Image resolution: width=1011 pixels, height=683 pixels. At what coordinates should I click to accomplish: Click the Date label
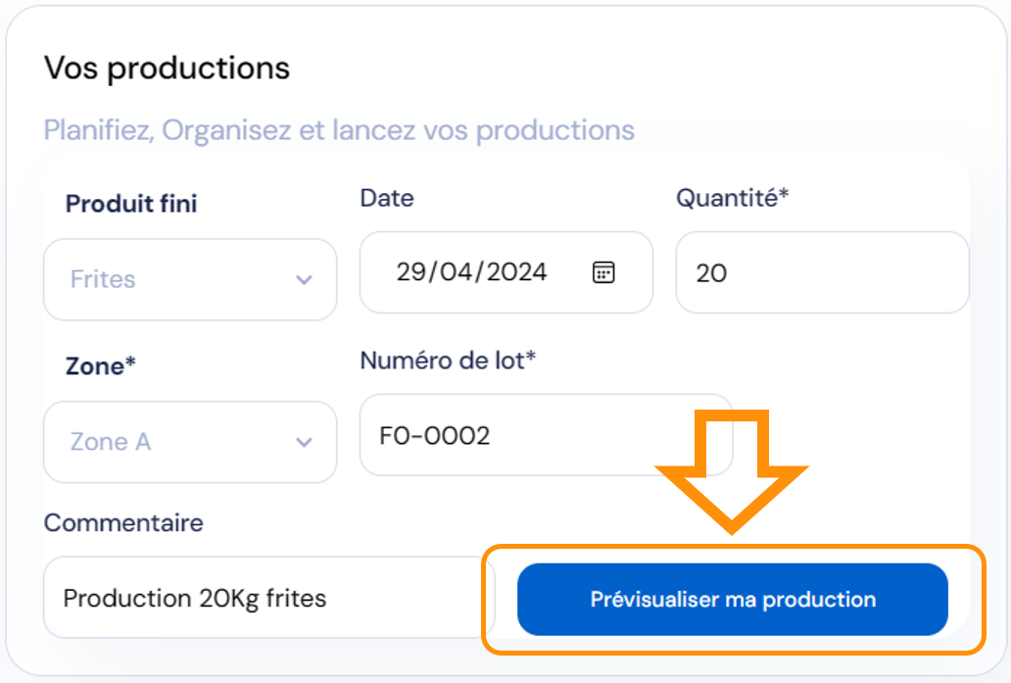coord(387,198)
